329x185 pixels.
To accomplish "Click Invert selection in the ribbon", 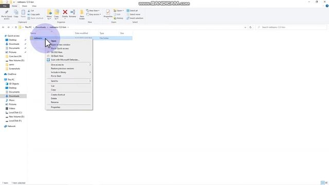I will pos(135,18).
